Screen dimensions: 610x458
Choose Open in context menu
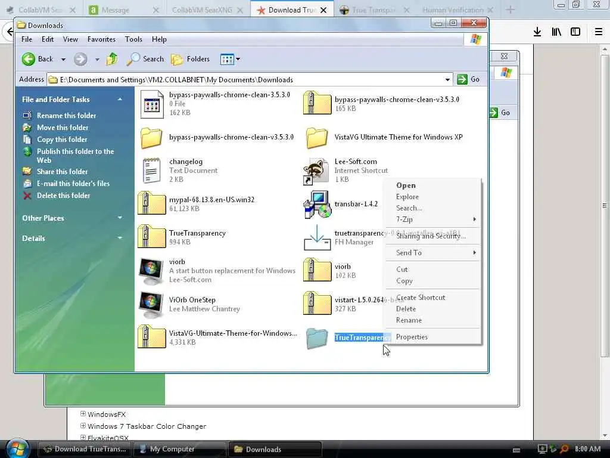[432, 185]
